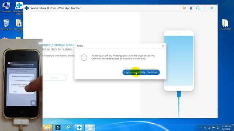Click the 'Notice' dialog title
234x131 pixels.
[x=80, y=46]
